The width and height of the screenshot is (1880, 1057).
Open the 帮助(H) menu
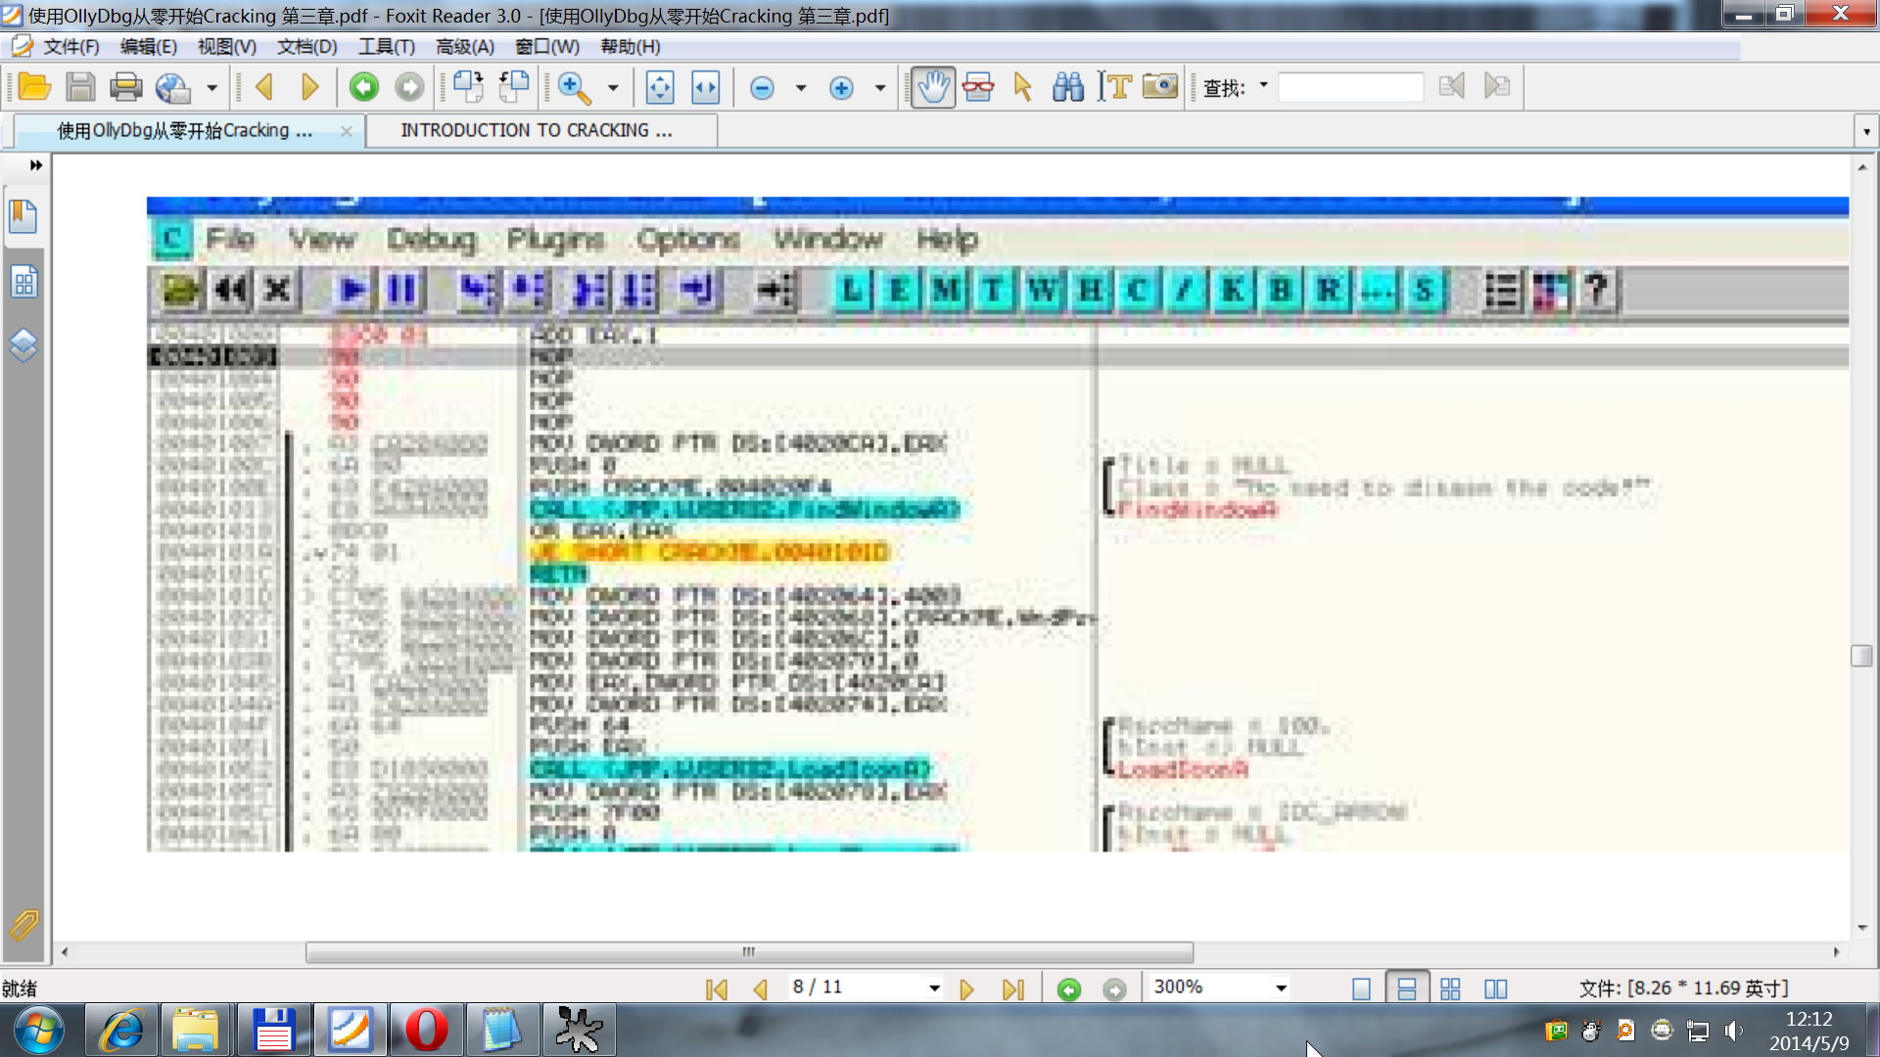[x=630, y=47]
